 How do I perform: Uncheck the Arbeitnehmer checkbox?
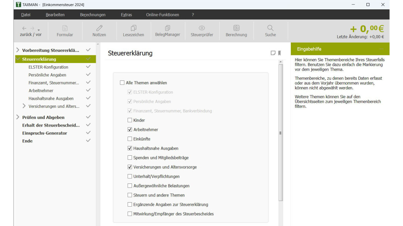pyautogui.click(x=130, y=130)
